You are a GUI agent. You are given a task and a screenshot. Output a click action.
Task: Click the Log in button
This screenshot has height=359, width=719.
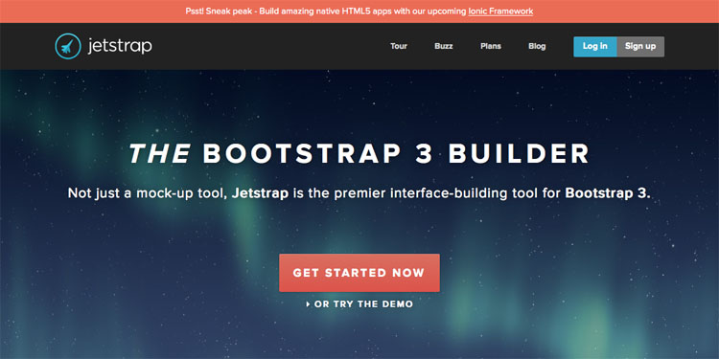point(595,46)
